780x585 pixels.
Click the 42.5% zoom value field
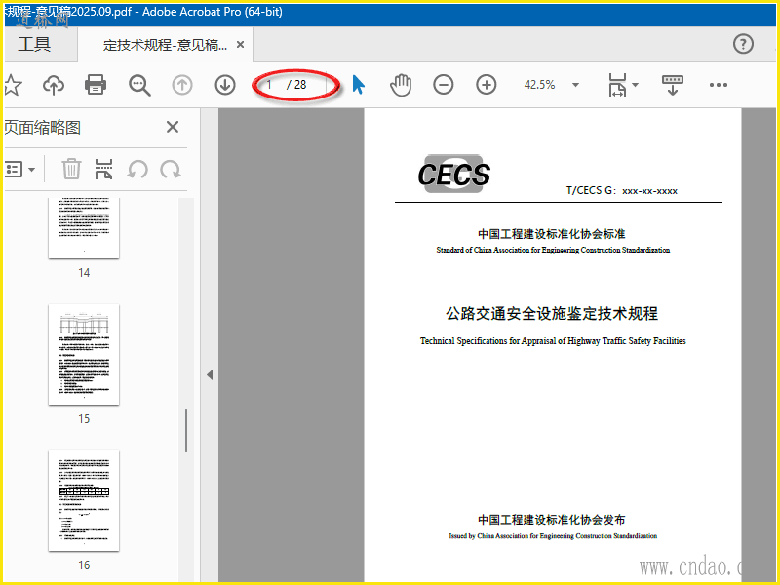540,85
